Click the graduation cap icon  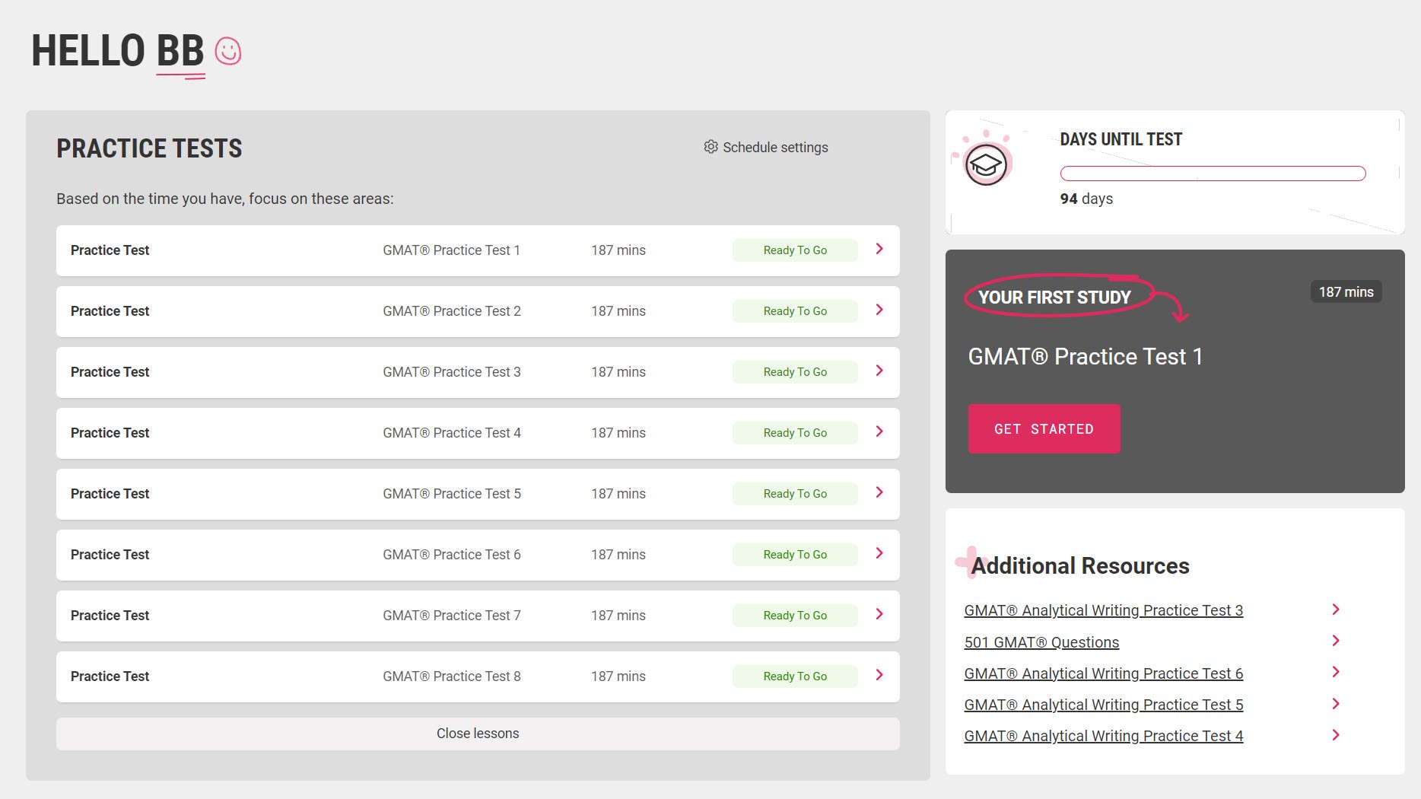986,164
